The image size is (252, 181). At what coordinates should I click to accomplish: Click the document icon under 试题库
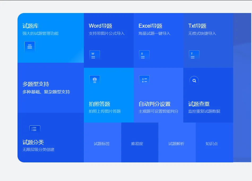(x=30, y=47)
